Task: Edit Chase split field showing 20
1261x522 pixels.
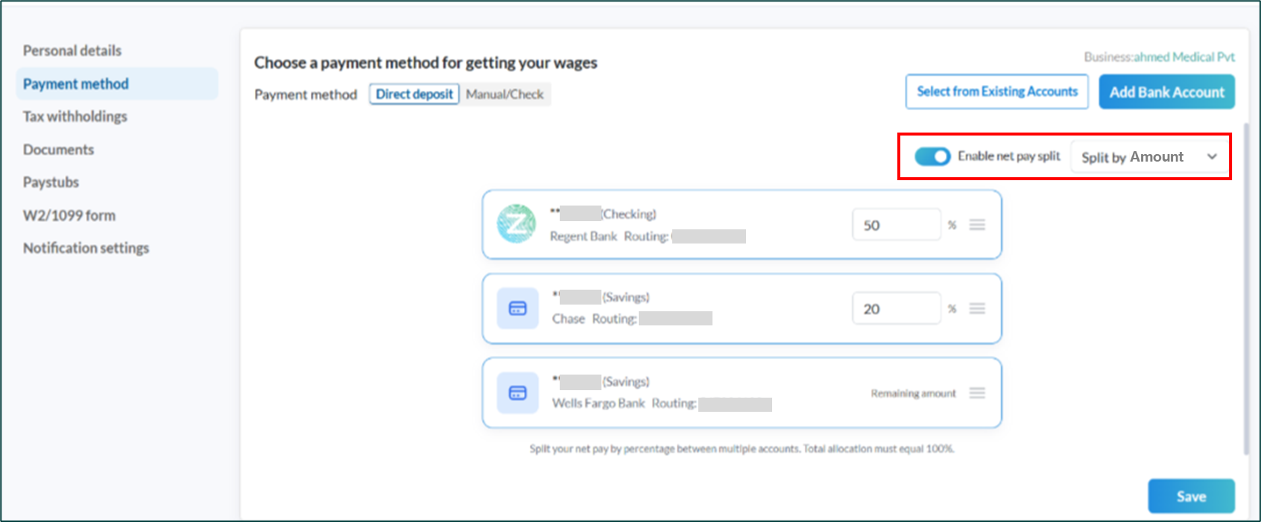Action: pyautogui.click(x=897, y=308)
